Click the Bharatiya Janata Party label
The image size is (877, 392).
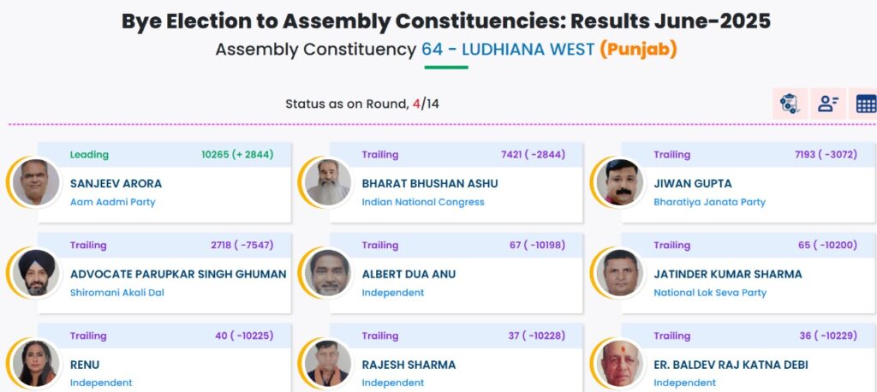coord(709,203)
